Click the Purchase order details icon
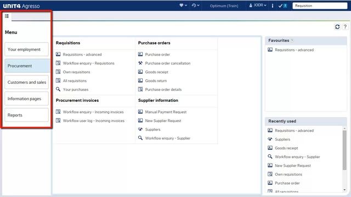Screen dimensions: 351x197 point(140,89)
